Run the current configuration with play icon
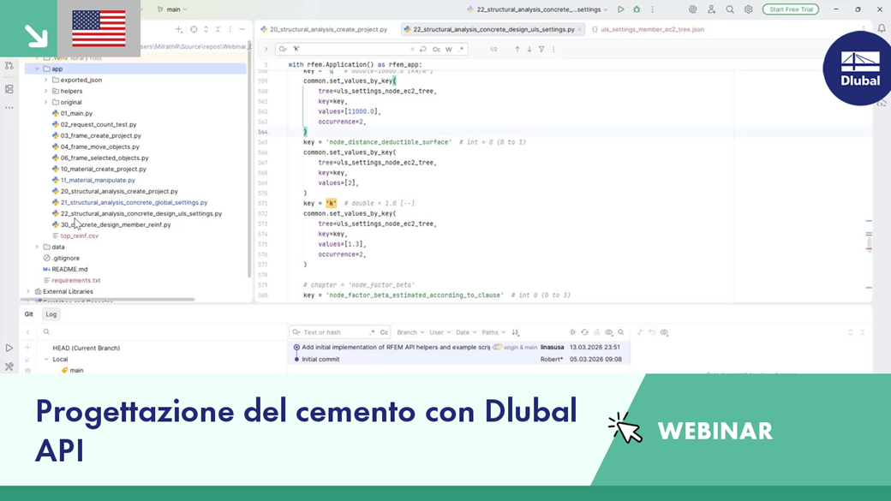This screenshot has height=501, width=891. tap(620, 9)
